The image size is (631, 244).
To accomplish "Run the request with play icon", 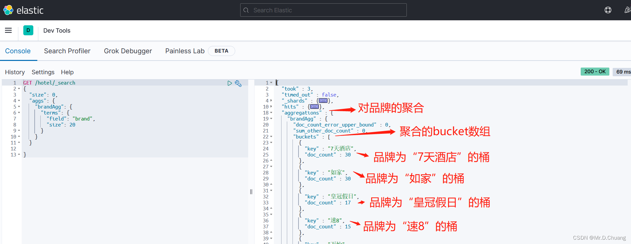I will coord(230,83).
